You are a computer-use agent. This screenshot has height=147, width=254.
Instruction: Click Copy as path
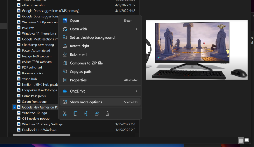(80, 72)
